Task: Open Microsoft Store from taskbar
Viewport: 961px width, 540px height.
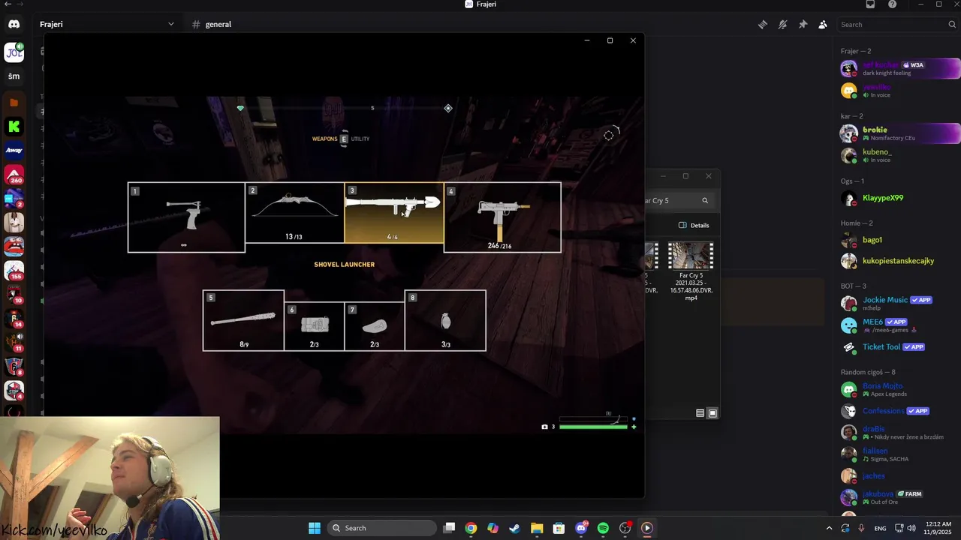Action: coord(559,528)
